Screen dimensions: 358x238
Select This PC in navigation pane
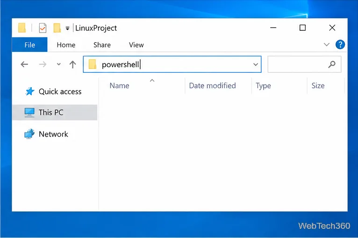click(x=55, y=112)
